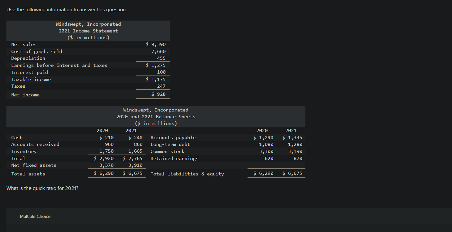Select accounts payable 2021 value $ 1,335
The height and width of the screenshot is (232, 452).
point(292,138)
